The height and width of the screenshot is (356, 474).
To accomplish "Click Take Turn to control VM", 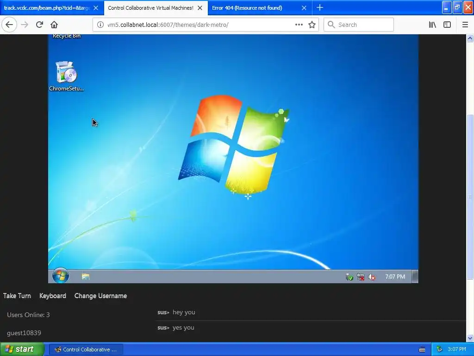I will coord(17,296).
